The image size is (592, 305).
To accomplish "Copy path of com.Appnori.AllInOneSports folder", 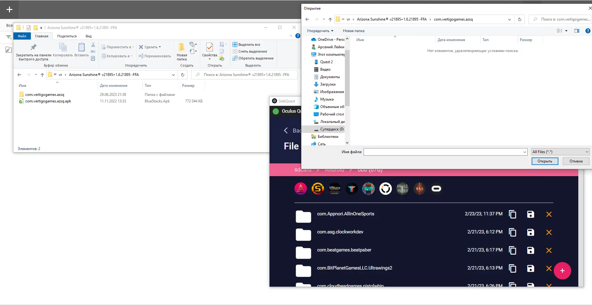I will 512,214.
